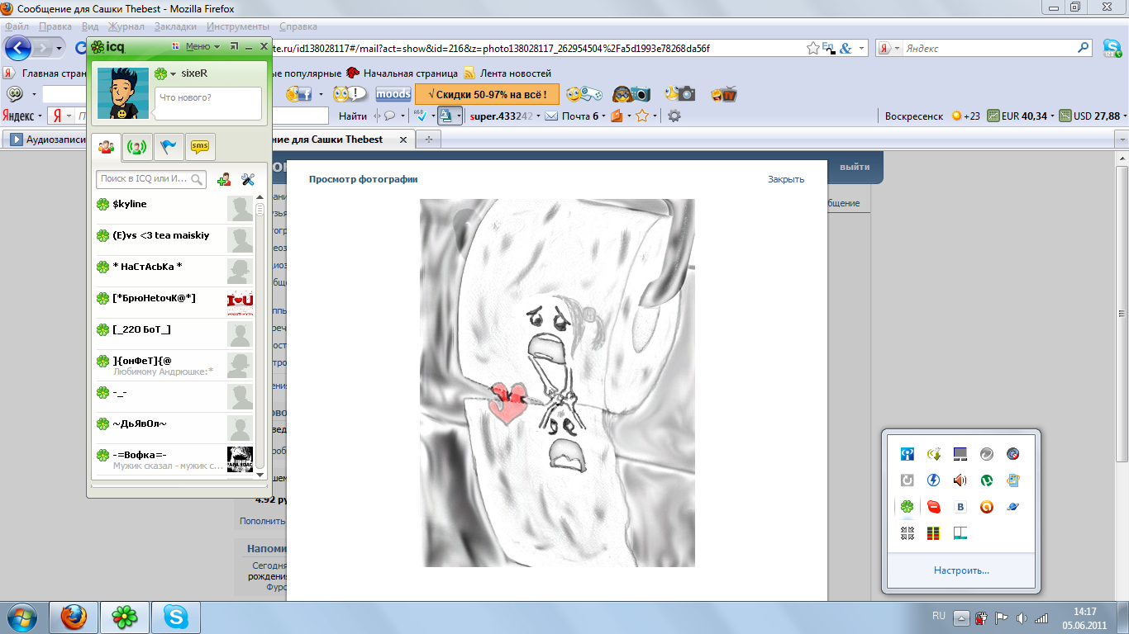Click Yandex search magnifier in search box
This screenshot has width=1129, height=634.
coord(1084,48)
